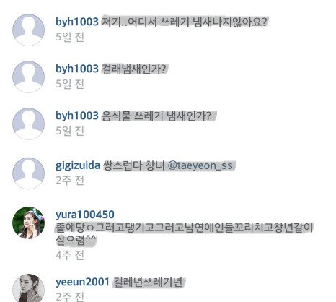Click the avatar beside the "걸래냄새인가?" comment
This screenshot has width=336, height=302.
pyautogui.click(x=28, y=77)
